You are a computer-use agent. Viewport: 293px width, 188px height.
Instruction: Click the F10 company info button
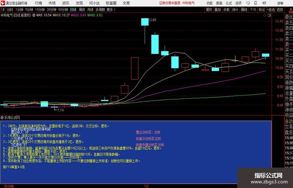[253, 10]
